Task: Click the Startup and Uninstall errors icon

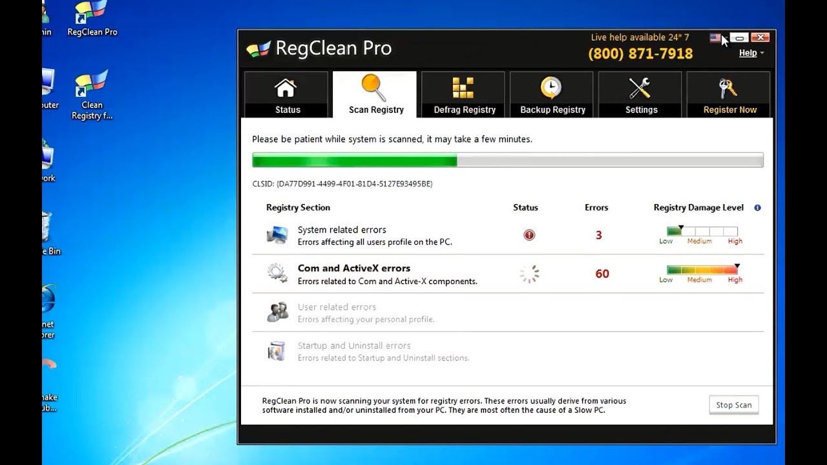Action: [x=277, y=351]
